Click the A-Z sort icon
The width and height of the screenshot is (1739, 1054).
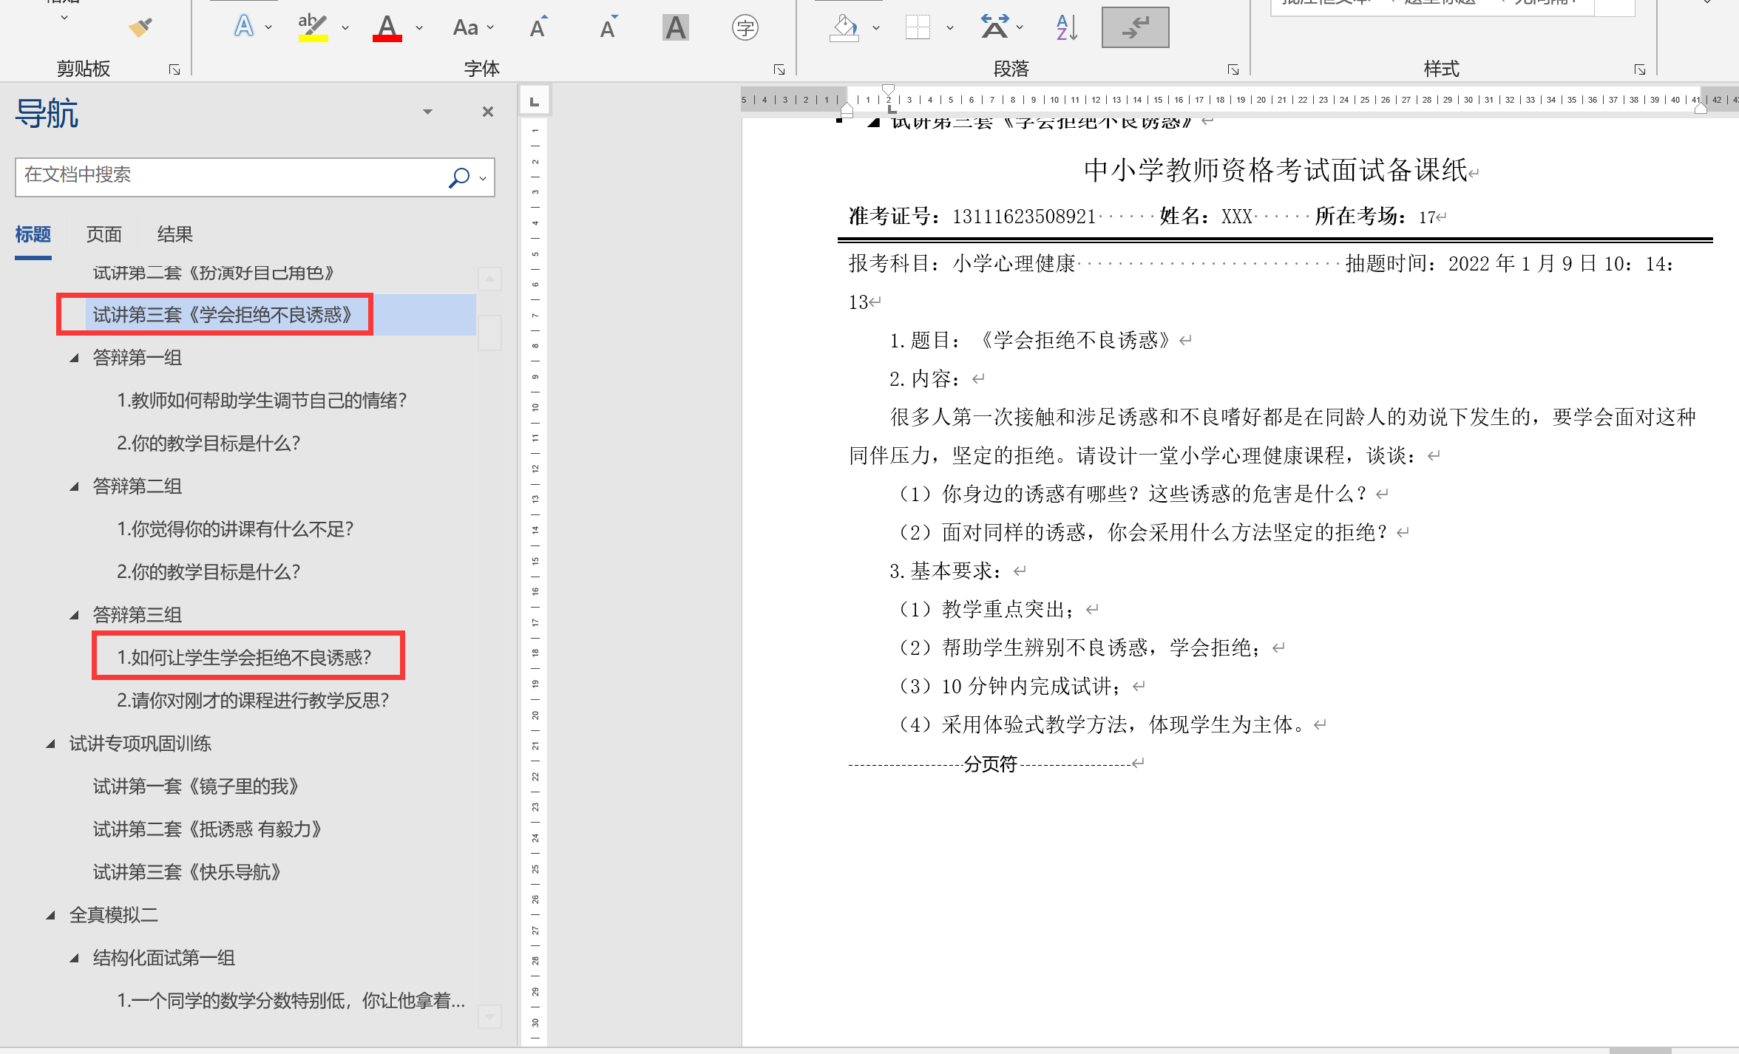(x=1066, y=27)
